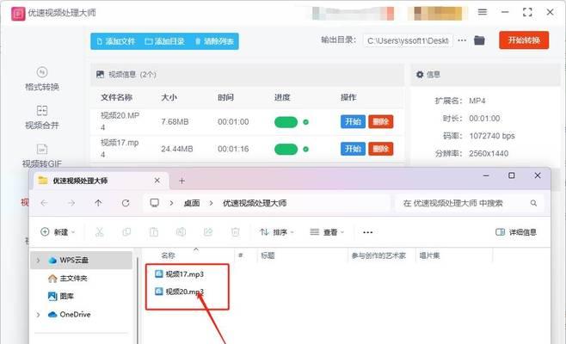Refresh the Explorer folder view
Screen dimensions: 566x344
[x=126, y=203]
